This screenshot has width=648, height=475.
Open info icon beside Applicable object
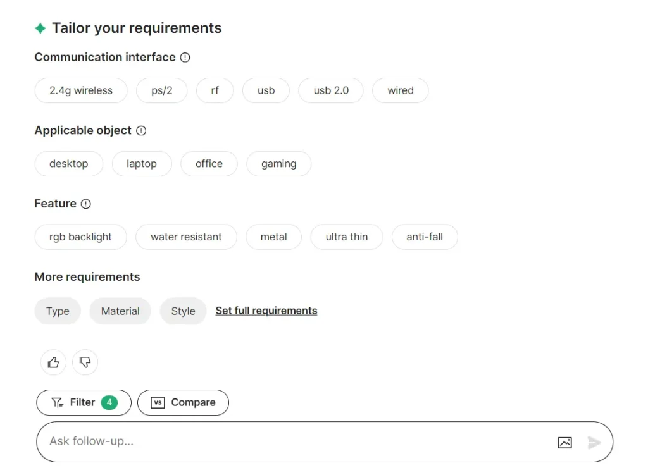(141, 131)
